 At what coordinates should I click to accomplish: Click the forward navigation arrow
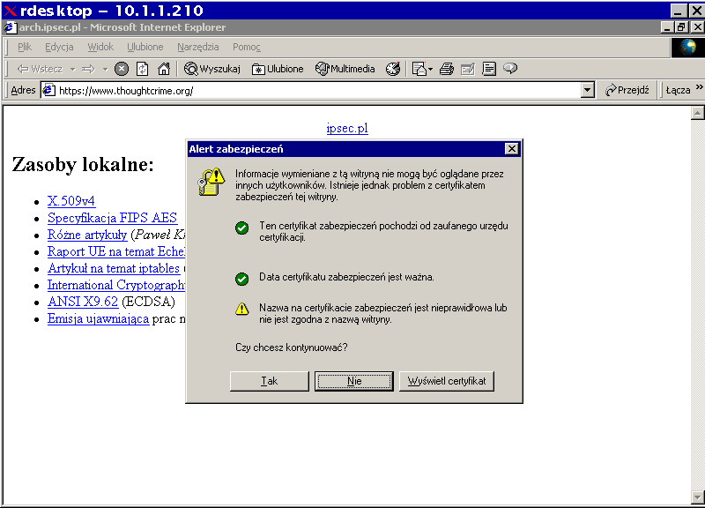click(x=89, y=69)
